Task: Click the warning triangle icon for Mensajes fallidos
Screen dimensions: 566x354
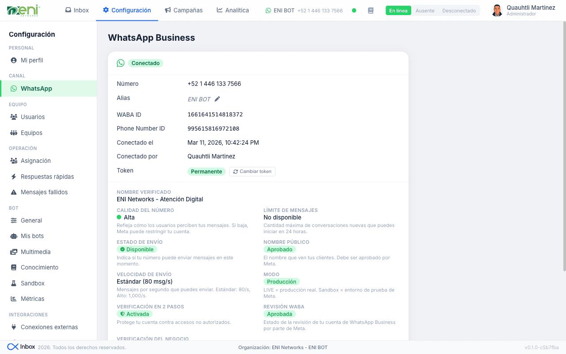Action: 14,192
